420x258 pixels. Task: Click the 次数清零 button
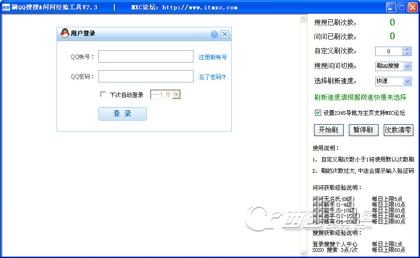coord(398,130)
